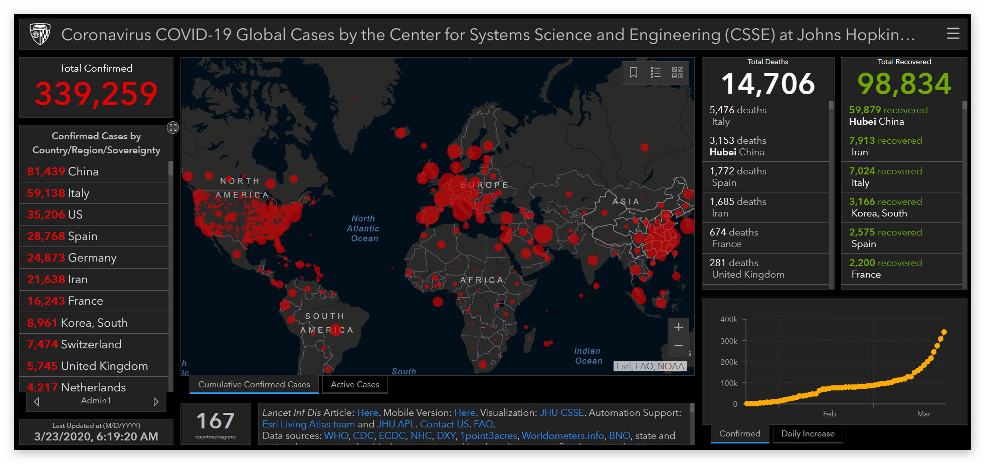The width and height of the screenshot is (985, 464).
Task: Go to next Admin level with right arrow
Action: (156, 401)
